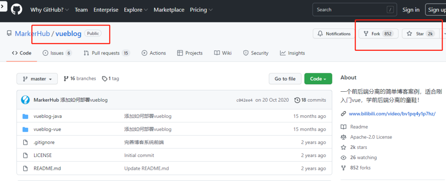
Task: Open the .gitignore file name
Action: click(x=44, y=142)
